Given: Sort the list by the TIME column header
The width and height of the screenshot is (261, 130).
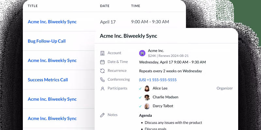Looking at the screenshot, I should pos(135,6).
